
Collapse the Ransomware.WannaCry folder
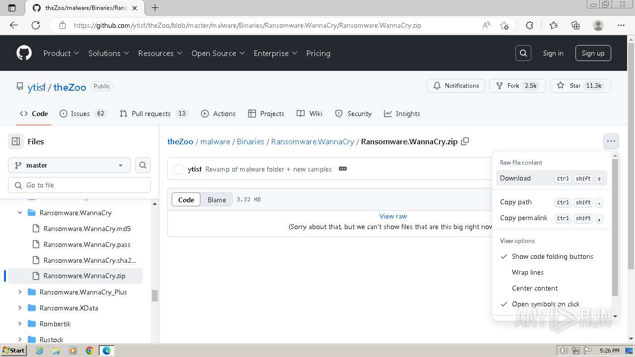tap(20, 213)
